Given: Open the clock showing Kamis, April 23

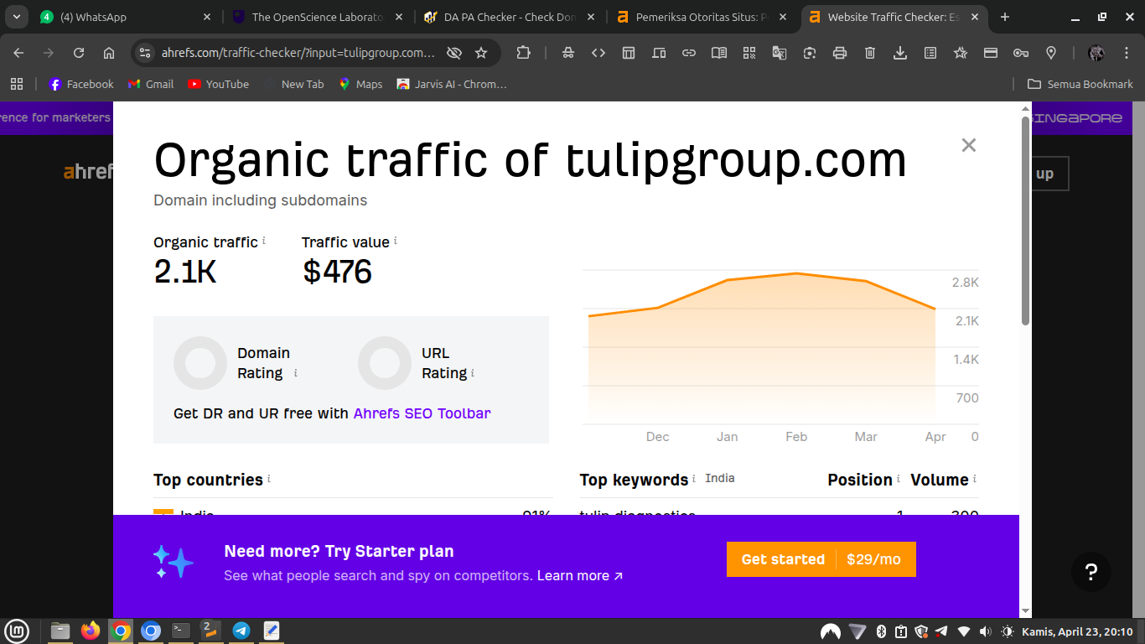Looking at the screenshot, I should [1078, 631].
